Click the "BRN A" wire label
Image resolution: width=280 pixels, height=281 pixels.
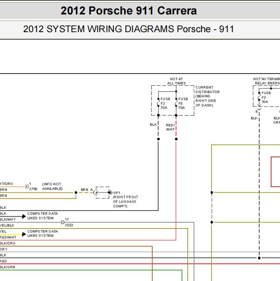tap(87, 190)
